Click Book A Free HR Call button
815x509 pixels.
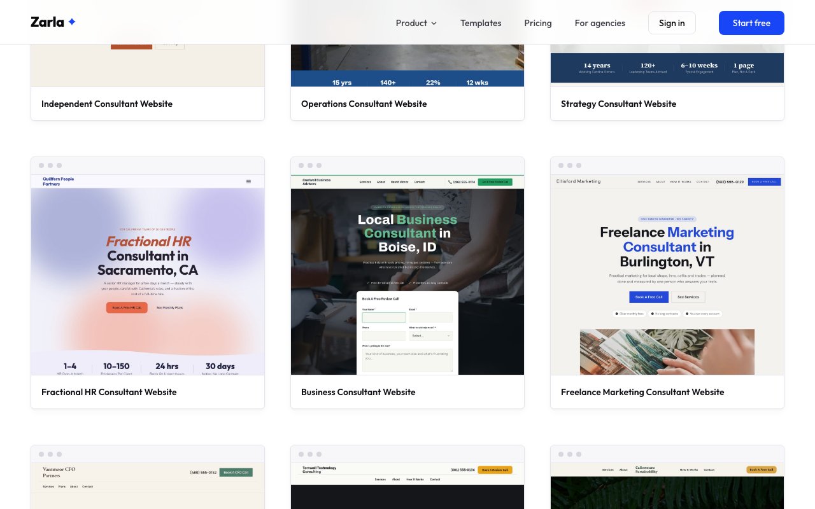[x=127, y=307]
